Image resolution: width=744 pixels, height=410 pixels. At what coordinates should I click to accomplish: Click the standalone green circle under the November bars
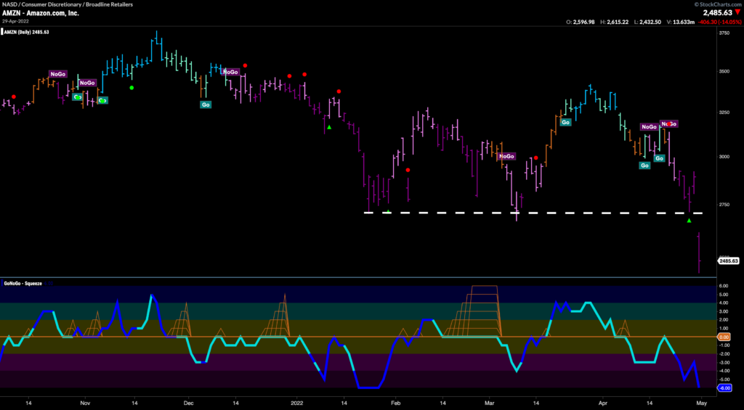tap(132, 88)
